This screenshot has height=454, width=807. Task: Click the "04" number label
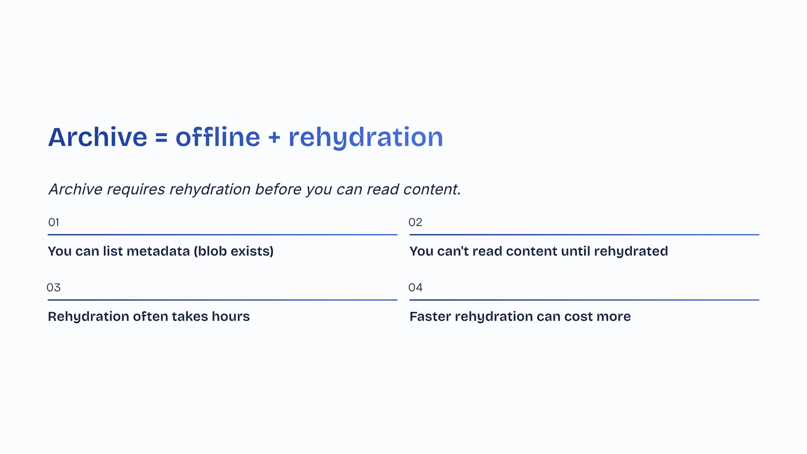pyautogui.click(x=415, y=288)
